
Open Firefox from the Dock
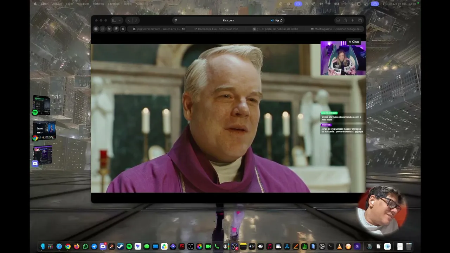click(77, 247)
